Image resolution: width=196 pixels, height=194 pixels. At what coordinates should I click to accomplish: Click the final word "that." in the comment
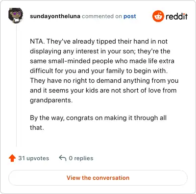[37, 127]
